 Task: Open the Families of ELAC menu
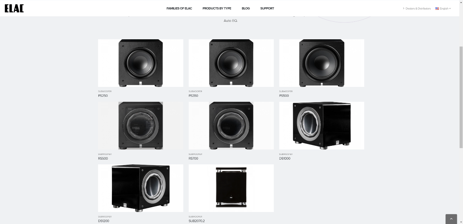[x=179, y=8]
